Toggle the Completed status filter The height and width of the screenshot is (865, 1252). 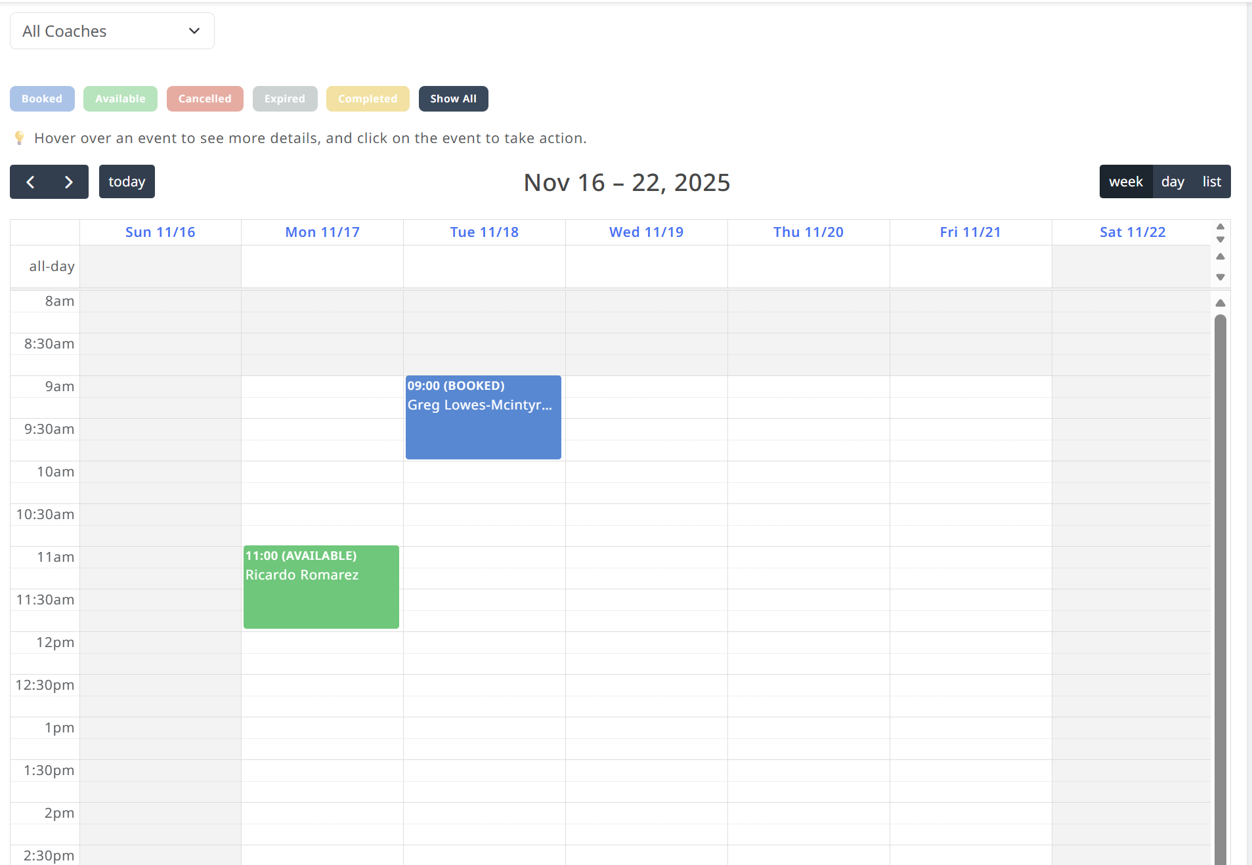coord(368,99)
